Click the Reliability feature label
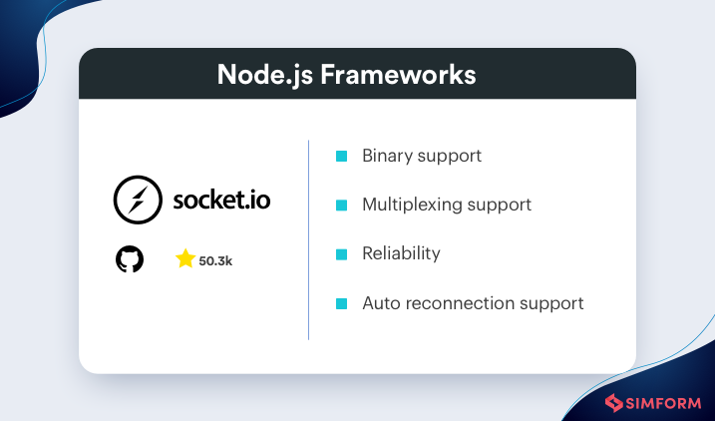Image resolution: width=715 pixels, height=421 pixels. click(401, 254)
